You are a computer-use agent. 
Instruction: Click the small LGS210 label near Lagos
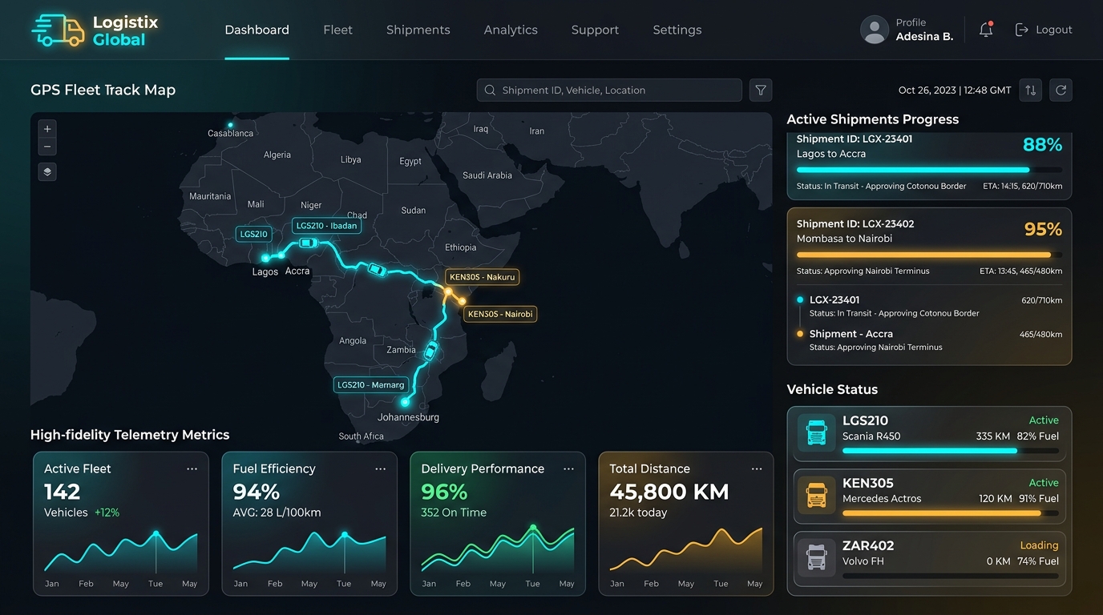[253, 234]
